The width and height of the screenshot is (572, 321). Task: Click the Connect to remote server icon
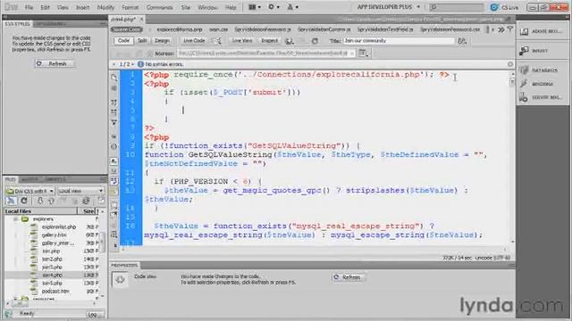coord(12,201)
